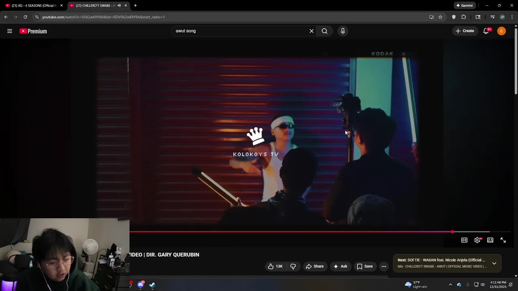This screenshot has width=518, height=291.
Task: Reload the YouTube page
Action: 25,17
